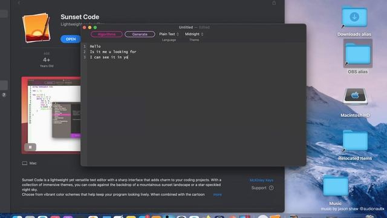
Task: Click the help icon in App Store sidebar
Action: [x=4, y=94]
